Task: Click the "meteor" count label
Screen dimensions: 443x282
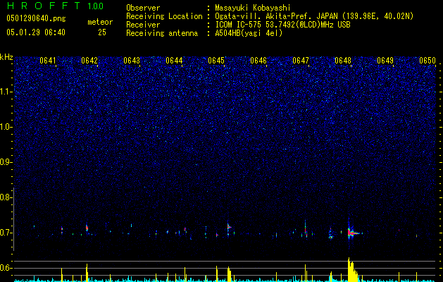Action: 100,22
